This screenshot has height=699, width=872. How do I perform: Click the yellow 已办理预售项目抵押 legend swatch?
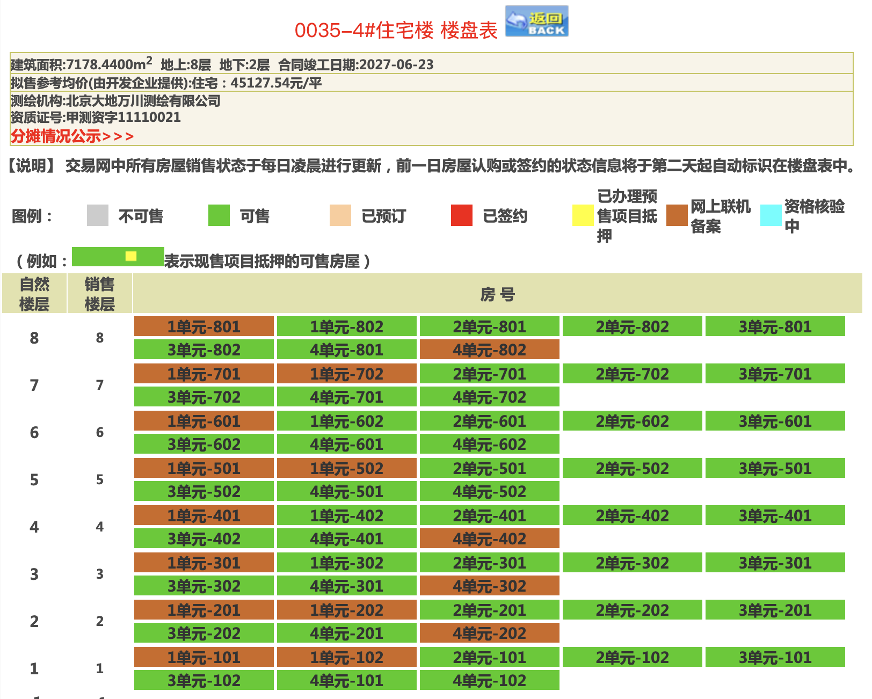[x=583, y=215]
